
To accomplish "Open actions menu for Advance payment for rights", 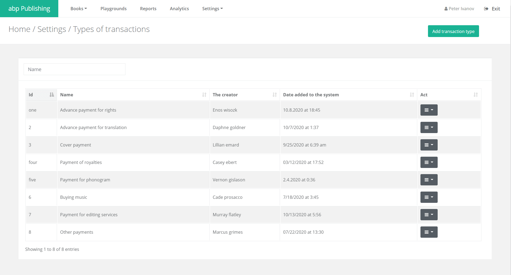I will point(429,110).
